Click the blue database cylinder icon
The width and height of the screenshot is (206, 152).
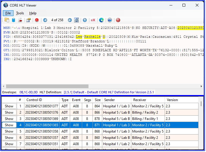pyautogui.click(x=14, y=20)
